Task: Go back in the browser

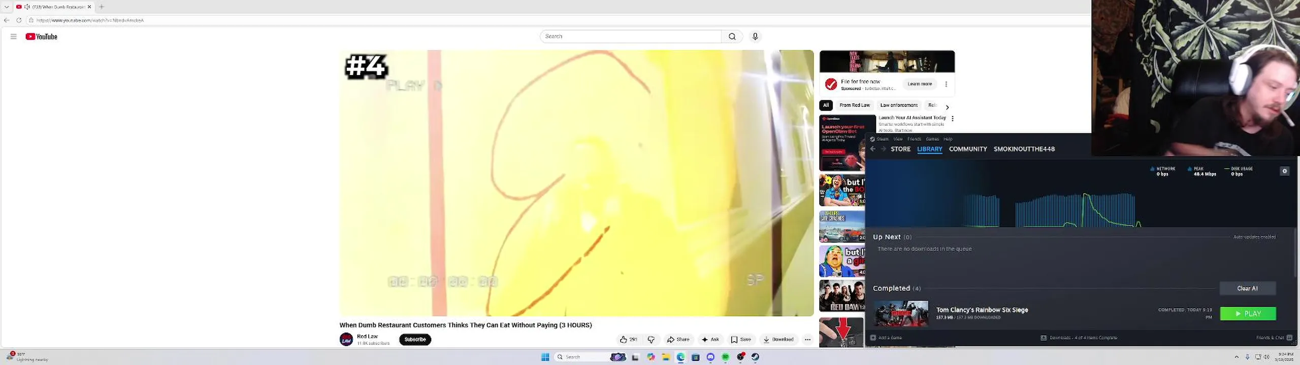Action: pos(7,20)
